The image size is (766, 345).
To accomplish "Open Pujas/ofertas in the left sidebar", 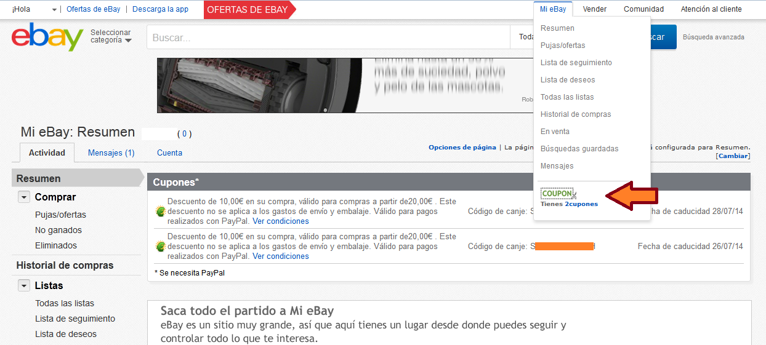I will click(x=60, y=215).
